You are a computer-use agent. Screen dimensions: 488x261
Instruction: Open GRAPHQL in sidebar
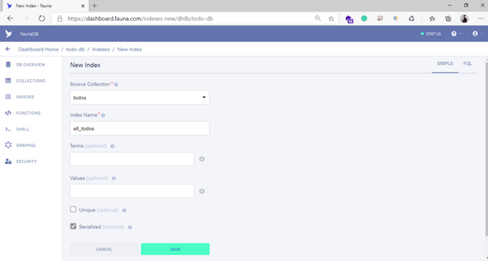pyautogui.click(x=26, y=146)
